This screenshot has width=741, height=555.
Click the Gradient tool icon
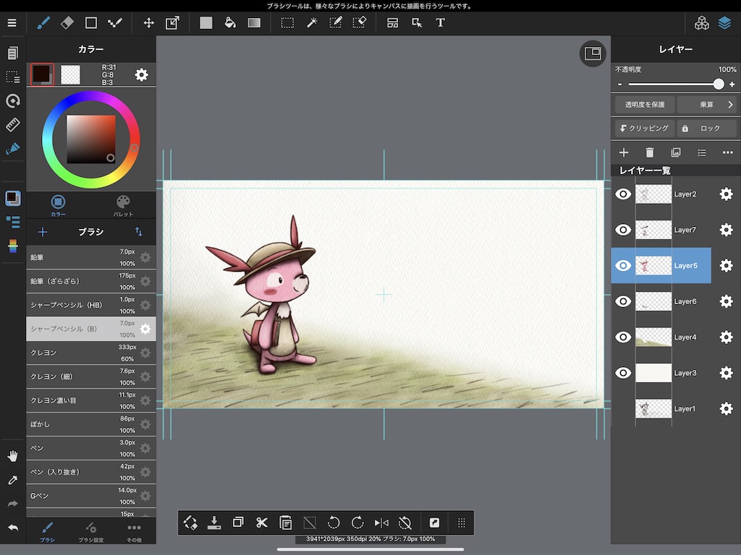click(x=254, y=22)
